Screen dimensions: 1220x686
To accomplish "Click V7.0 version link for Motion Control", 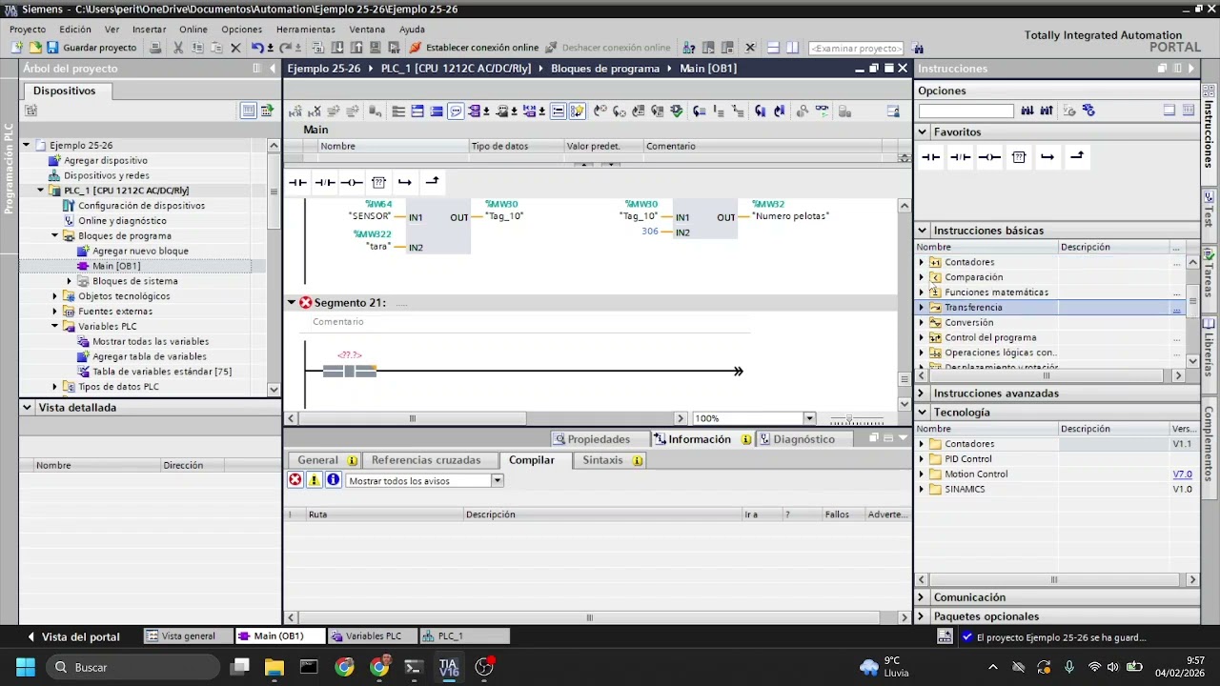I will coord(1182,474).
